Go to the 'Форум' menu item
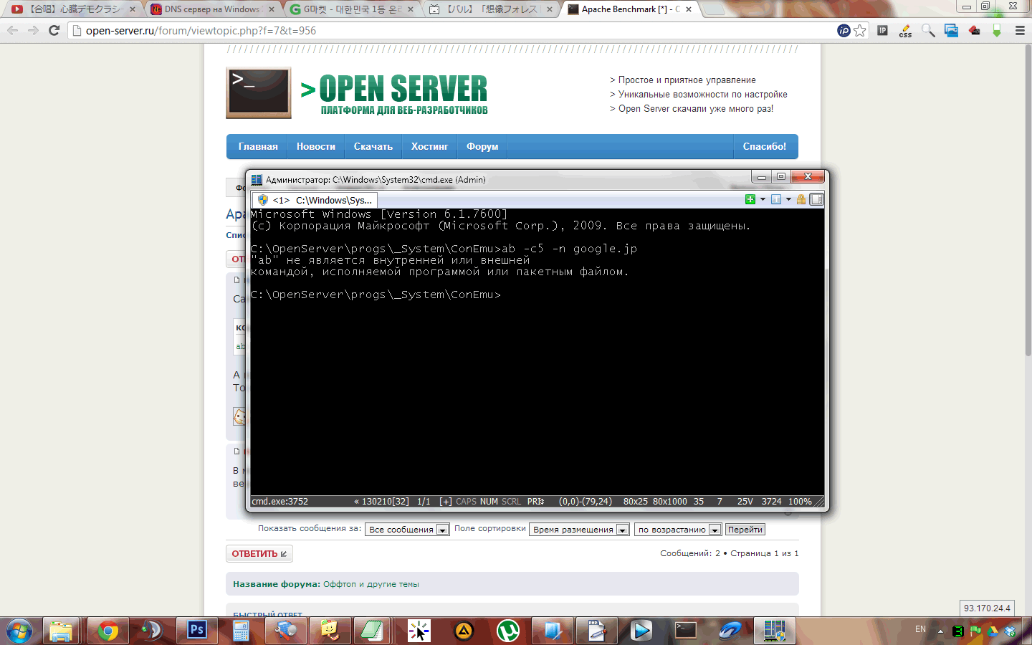Image resolution: width=1032 pixels, height=645 pixels. click(482, 146)
